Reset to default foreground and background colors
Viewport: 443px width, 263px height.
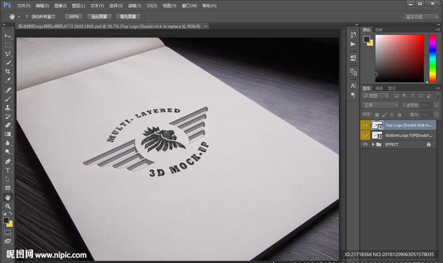pyautogui.click(x=4, y=213)
